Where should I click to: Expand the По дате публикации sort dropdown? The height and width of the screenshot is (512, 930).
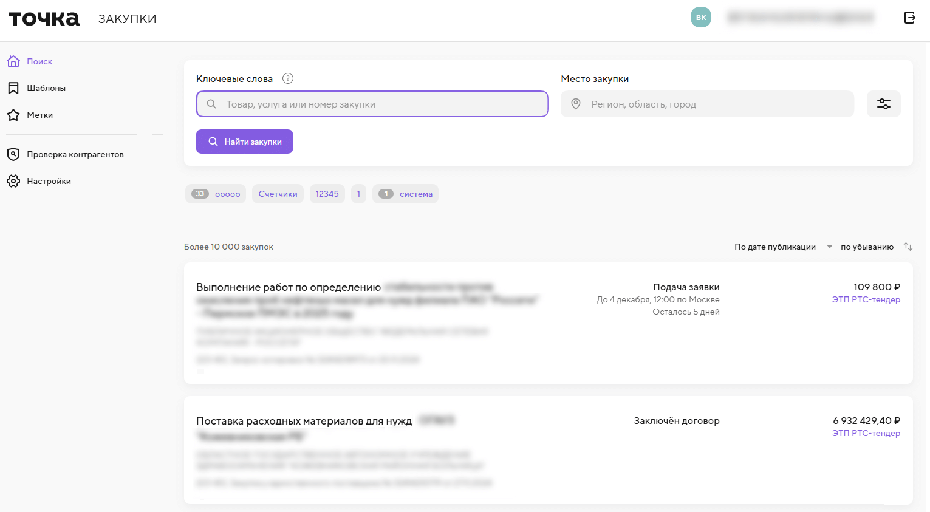click(x=782, y=247)
